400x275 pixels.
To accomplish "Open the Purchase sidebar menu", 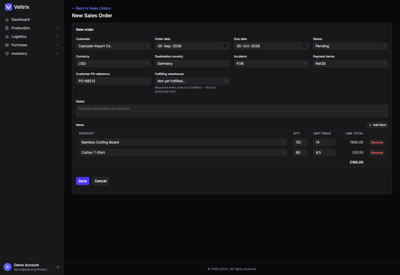I will [32, 45].
